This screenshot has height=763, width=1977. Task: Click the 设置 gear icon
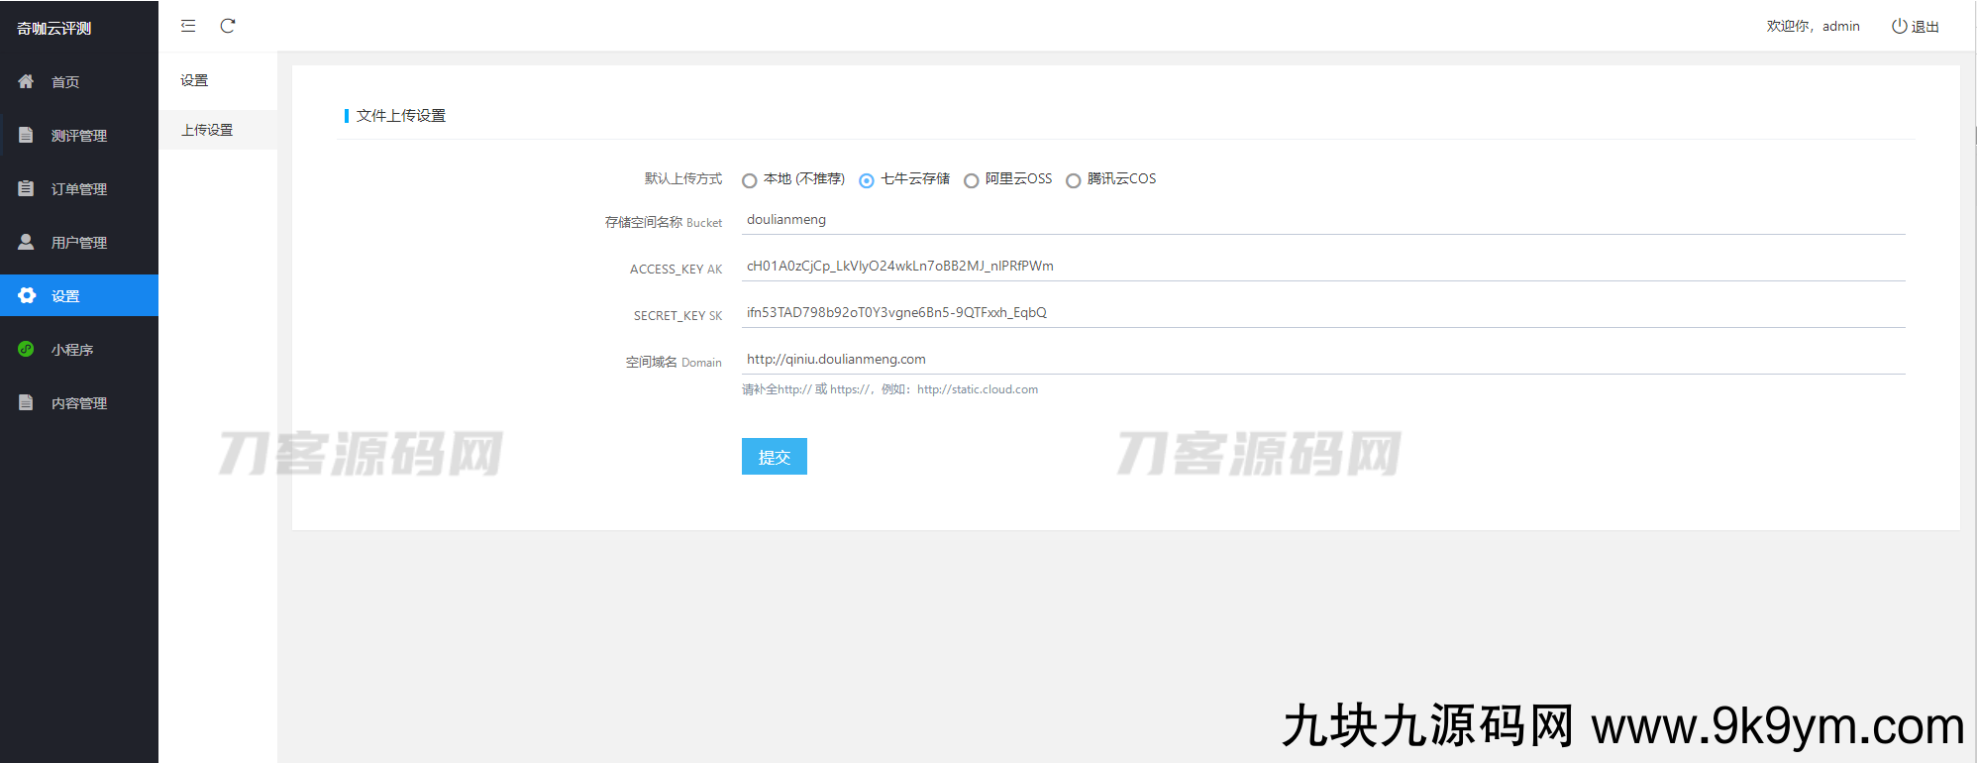(x=27, y=295)
